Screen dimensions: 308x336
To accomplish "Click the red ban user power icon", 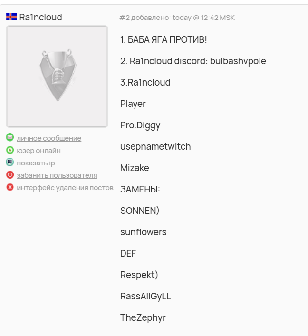I will (10, 174).
